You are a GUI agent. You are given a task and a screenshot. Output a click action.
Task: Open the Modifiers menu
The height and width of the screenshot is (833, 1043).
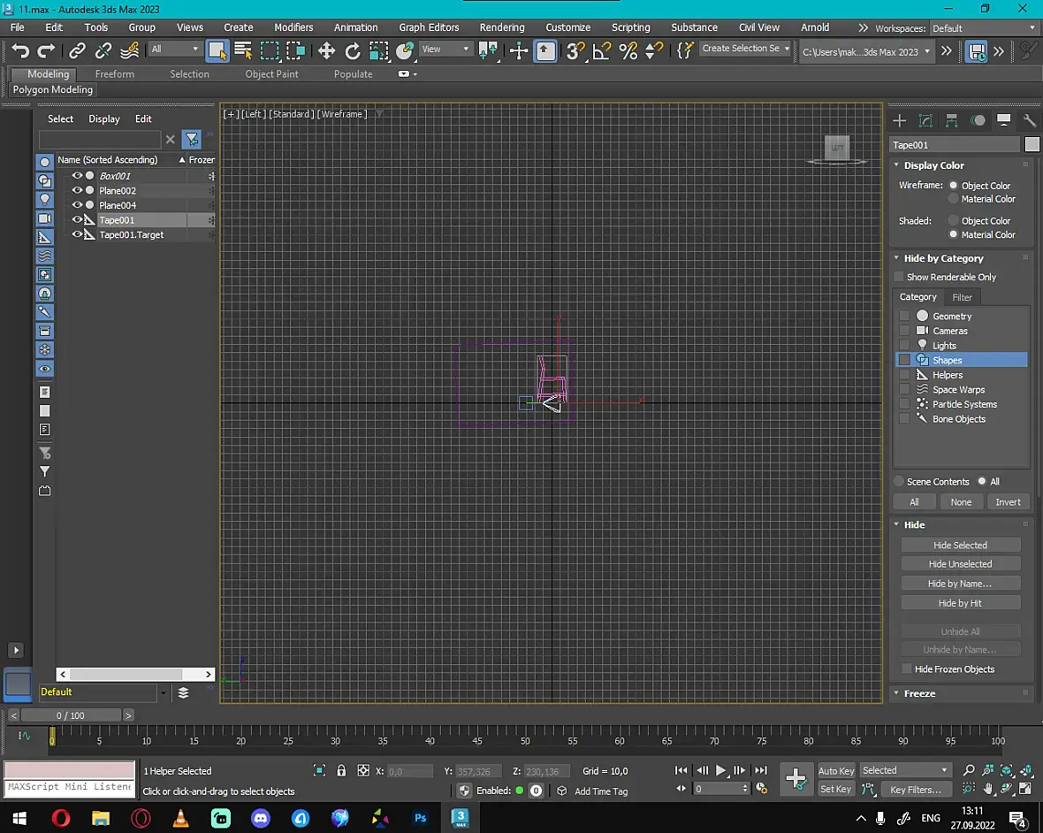[293, 27]
